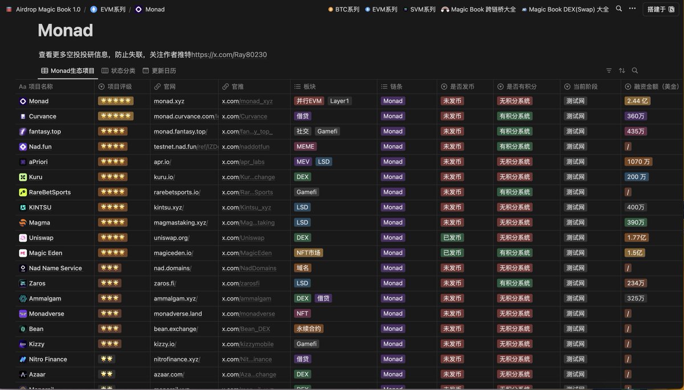The image size is (684, 390).
Task: Click the 搭建于 button
Action: pos(661,9)
